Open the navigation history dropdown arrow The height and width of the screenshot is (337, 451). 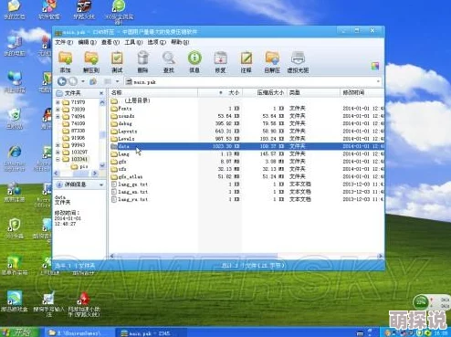83,81
